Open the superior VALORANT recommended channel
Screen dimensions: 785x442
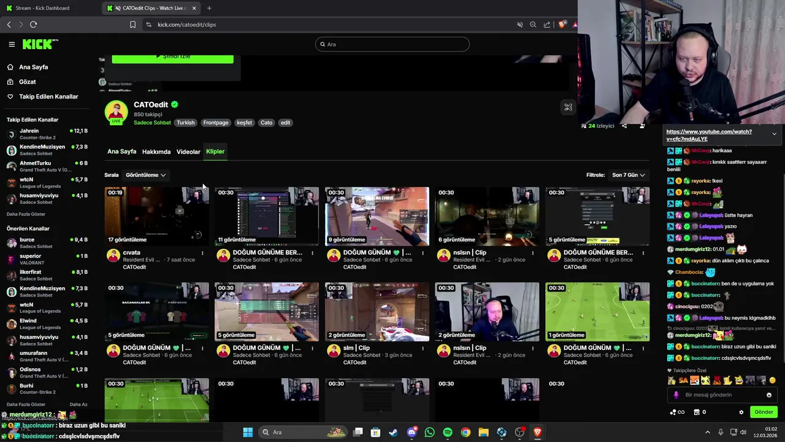point(47,259)
